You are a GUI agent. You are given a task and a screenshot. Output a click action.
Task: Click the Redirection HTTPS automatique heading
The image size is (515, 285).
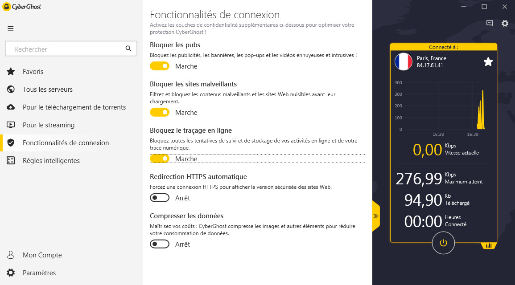198,176
